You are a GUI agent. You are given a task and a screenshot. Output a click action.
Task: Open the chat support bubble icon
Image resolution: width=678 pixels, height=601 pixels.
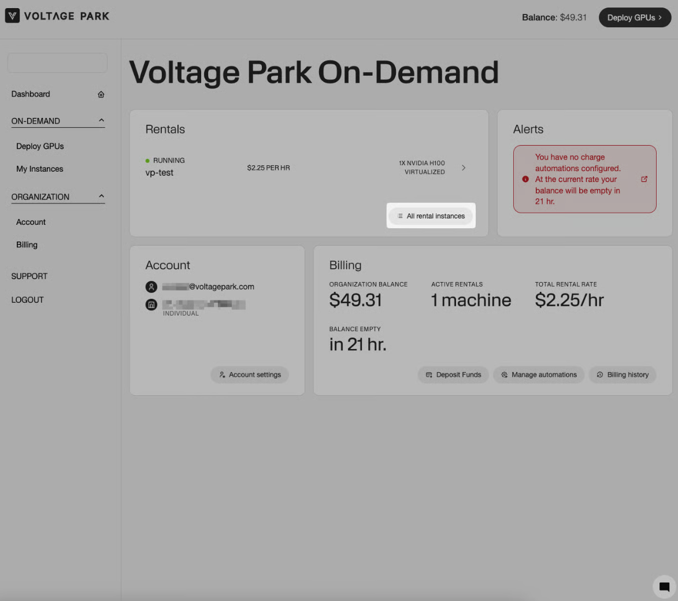click(664, 587)
